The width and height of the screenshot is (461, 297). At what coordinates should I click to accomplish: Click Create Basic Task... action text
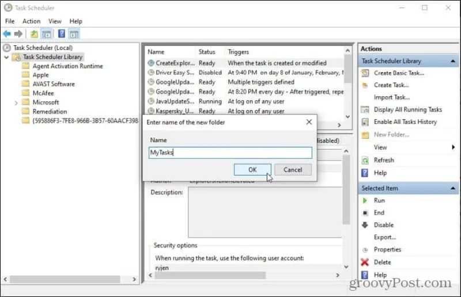tap(399, 73)
